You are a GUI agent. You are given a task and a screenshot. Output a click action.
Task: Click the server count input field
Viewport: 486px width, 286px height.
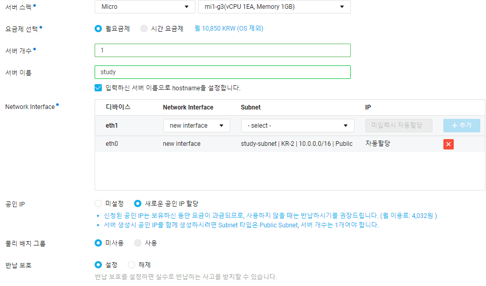coord(222,50)
